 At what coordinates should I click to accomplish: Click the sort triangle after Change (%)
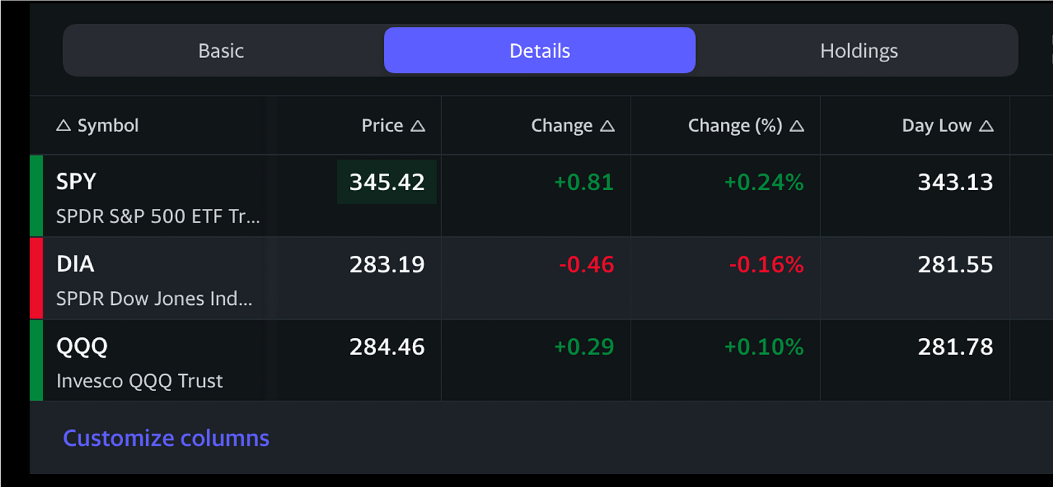click(796, 126)
